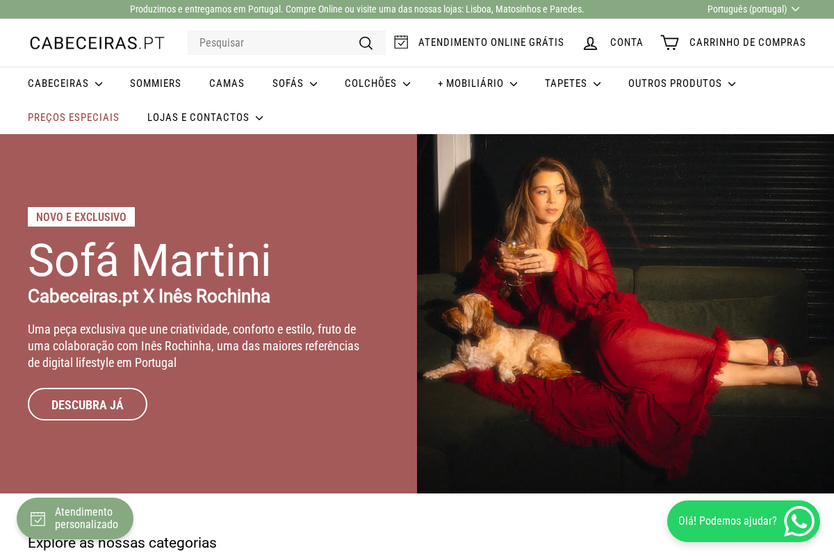Select the Camas menu item
The image size is (834, 556).
pyautogui.click(x=227, y=83)
